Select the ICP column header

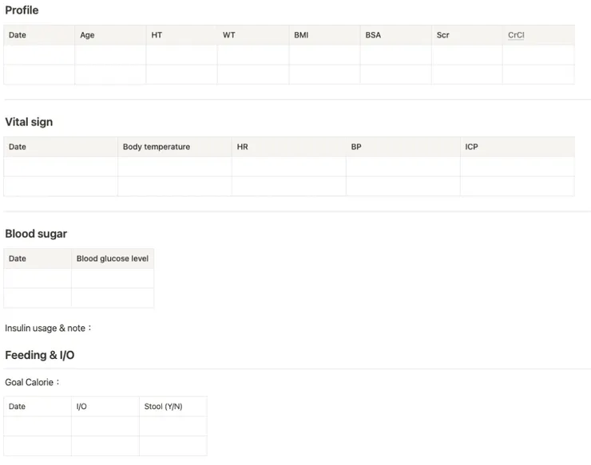(472, 147)
